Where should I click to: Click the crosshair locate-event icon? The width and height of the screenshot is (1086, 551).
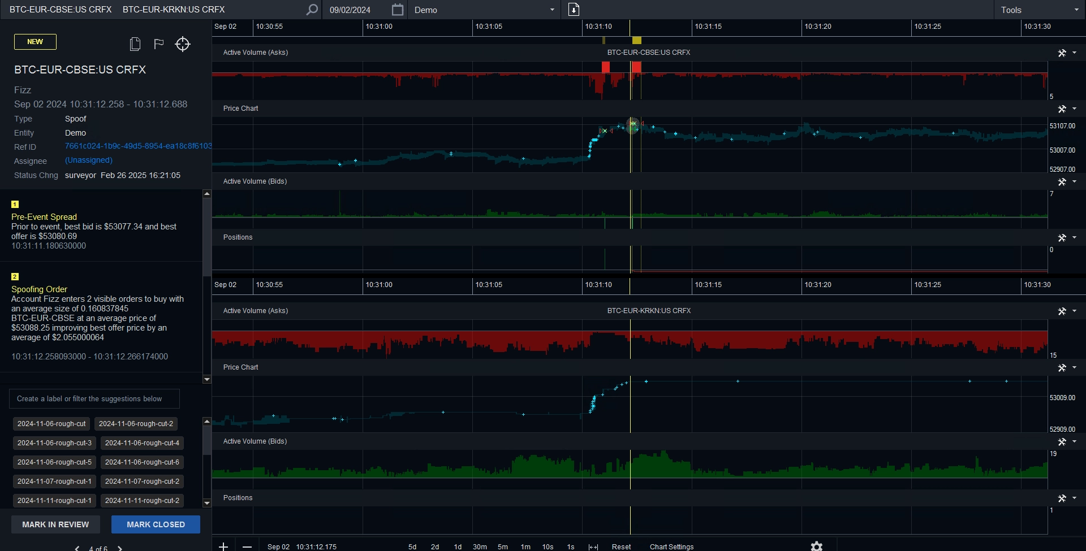click(183, 44)
